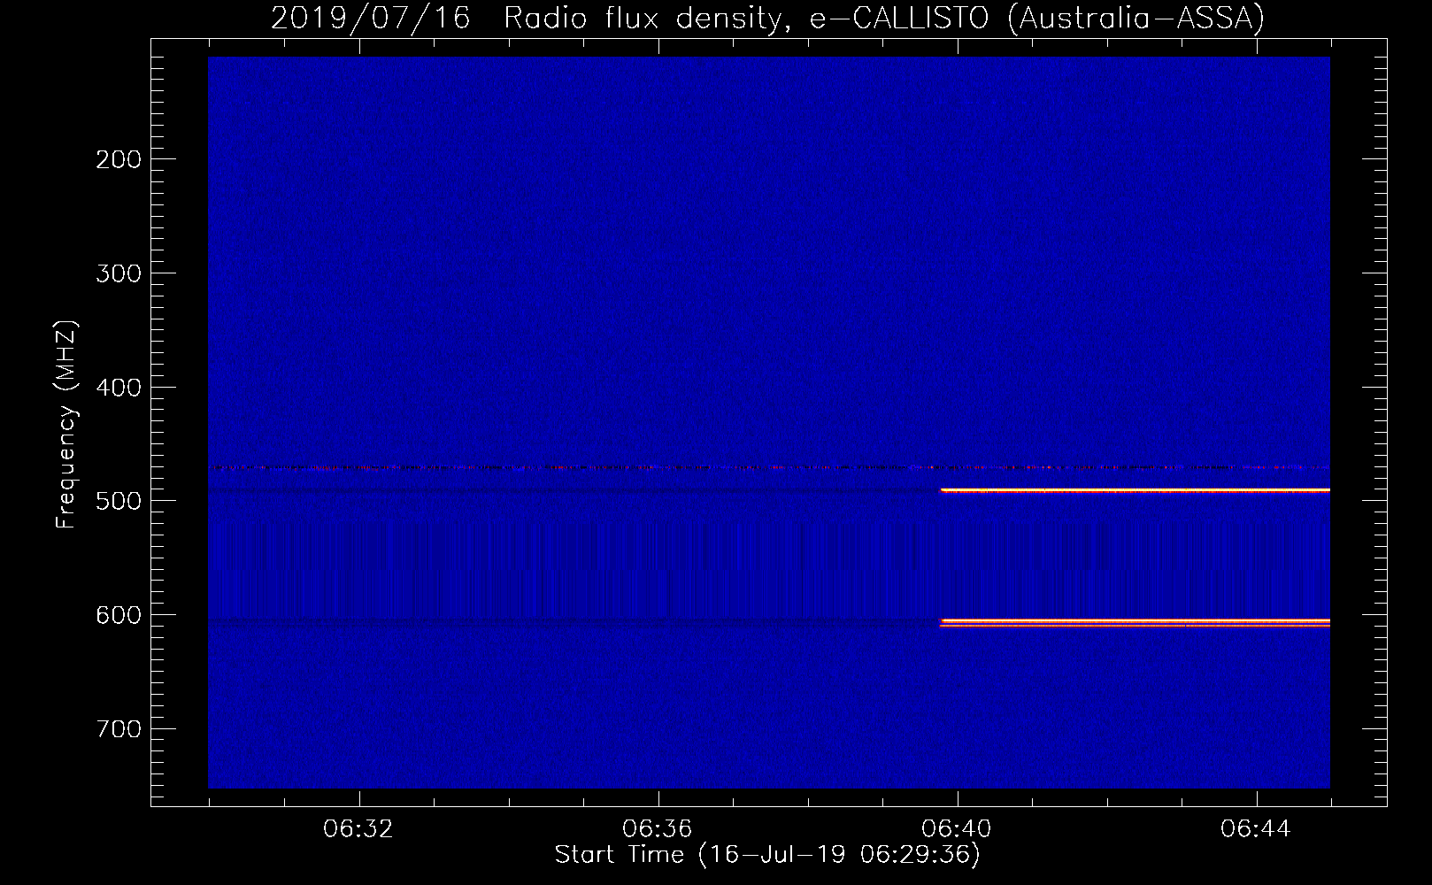Viewport: 1432px width, 885px height.
Task: Click the 600 frequency tick label
Action: (119, 615)
